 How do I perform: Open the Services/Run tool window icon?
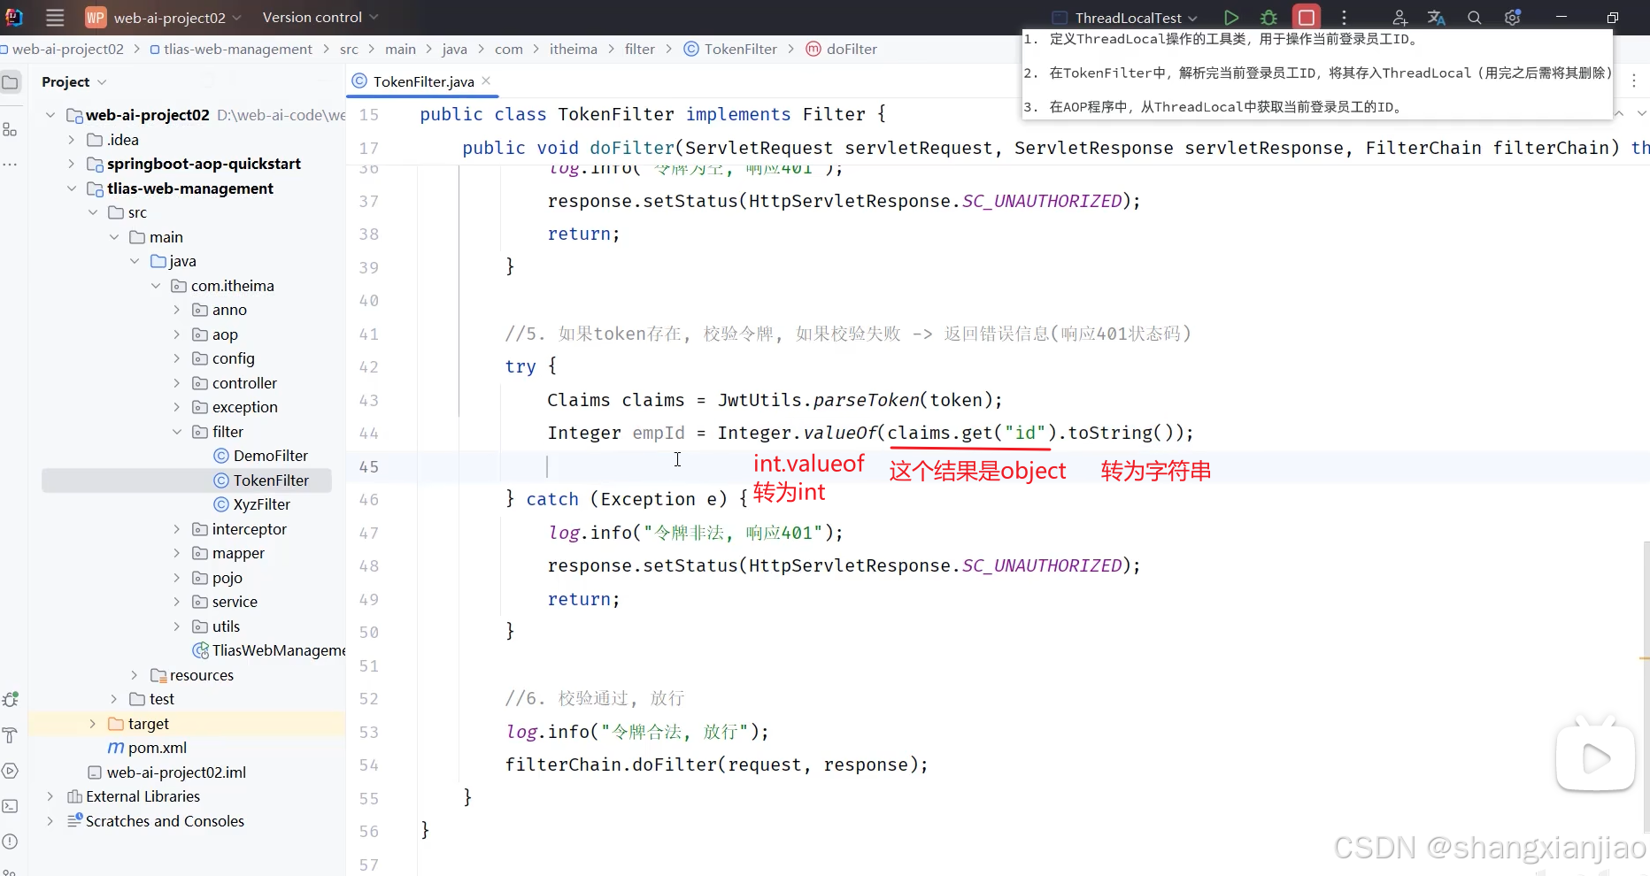pyautogui.click(x=11, y=771)
